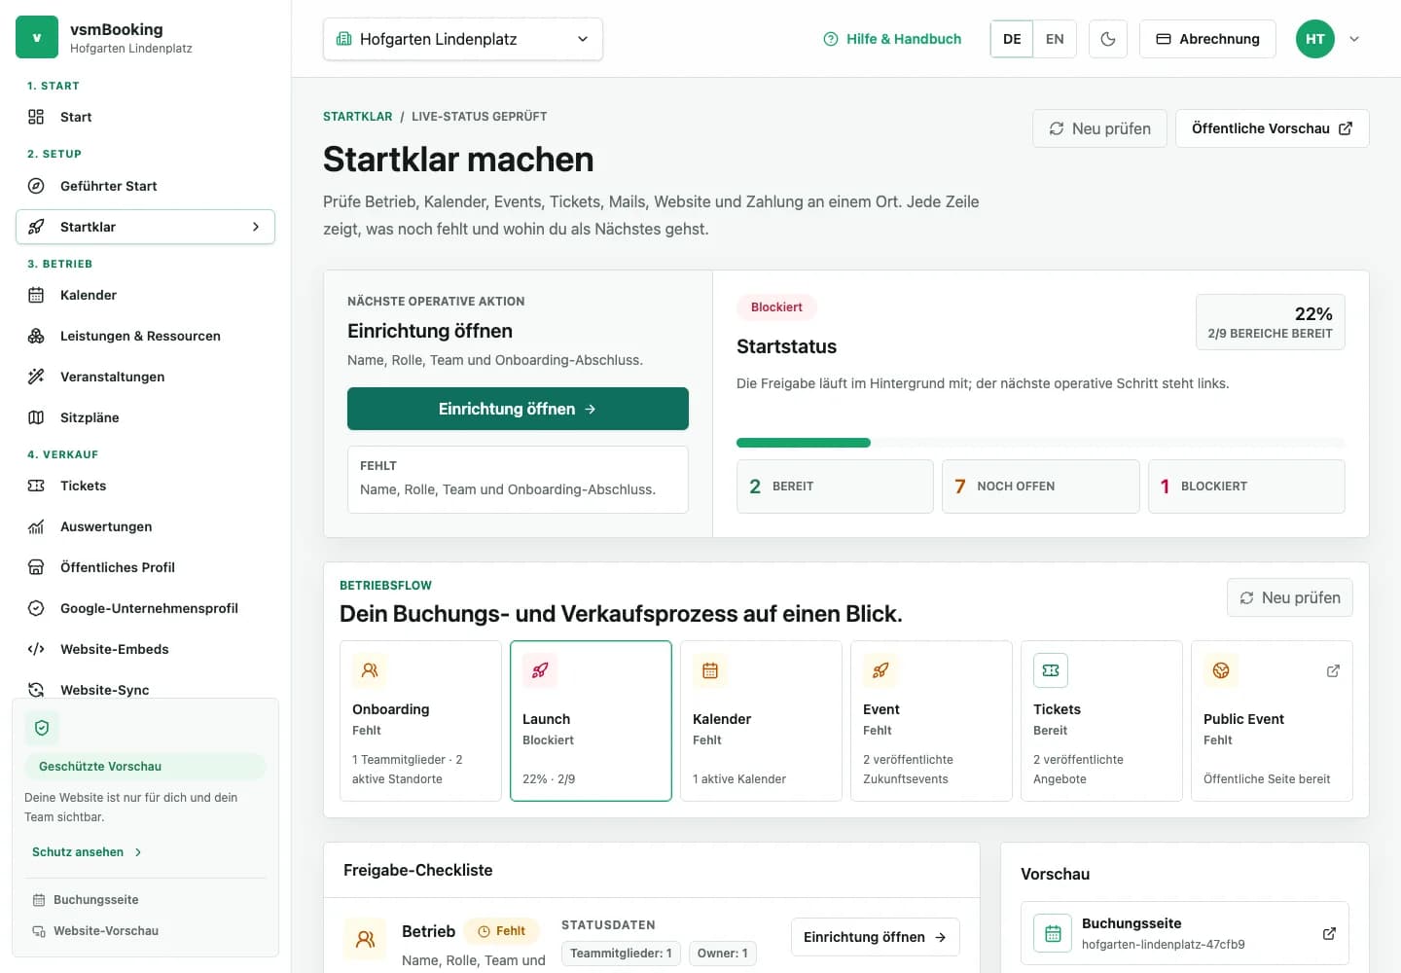The height and width of the screenshot is (973, 1401).
Task: Open the Hofgarten Lindenplatz location dropdown
Action: [463, 39]
